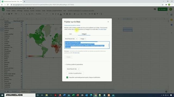Close the Publier sur le Web dialog
This screenshot has height=97, width=174.
[x=108, y=22]
